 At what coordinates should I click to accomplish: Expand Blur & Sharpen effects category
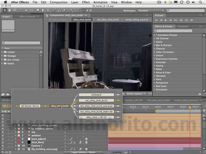(154, 45)
